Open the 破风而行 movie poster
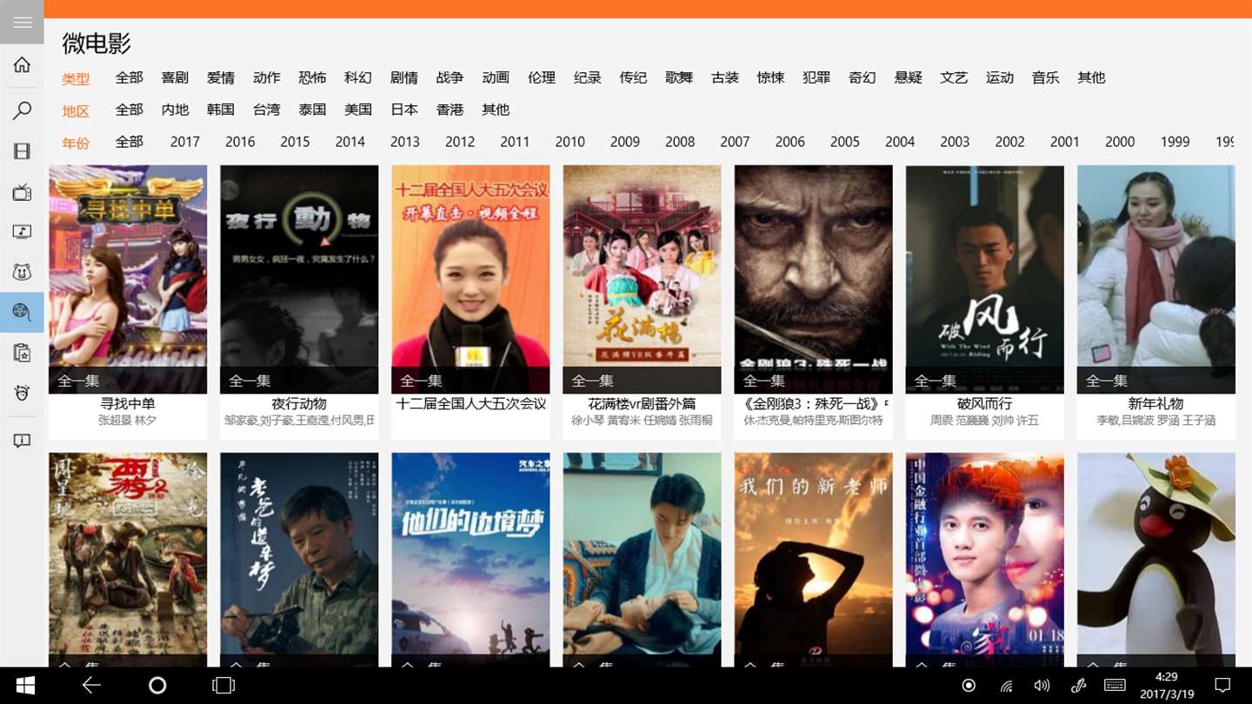 coord(984,279)
